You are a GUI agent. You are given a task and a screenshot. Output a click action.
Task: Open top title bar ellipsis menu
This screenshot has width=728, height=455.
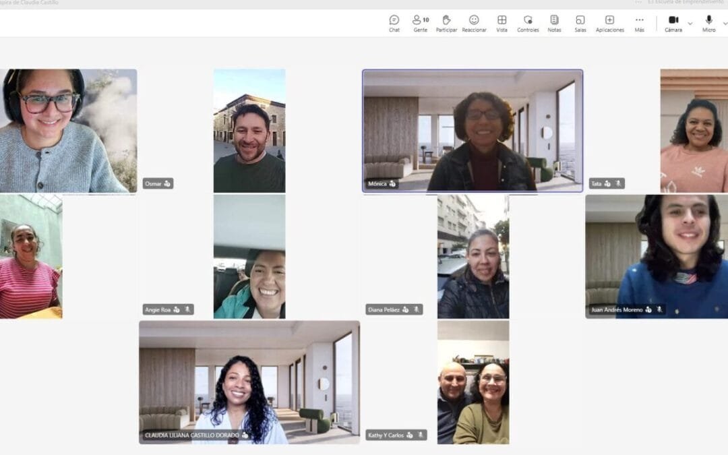638,3
